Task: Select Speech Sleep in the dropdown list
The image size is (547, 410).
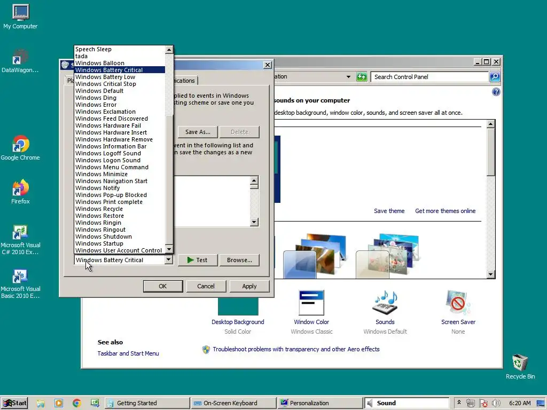Action: [x=120, y=50]
